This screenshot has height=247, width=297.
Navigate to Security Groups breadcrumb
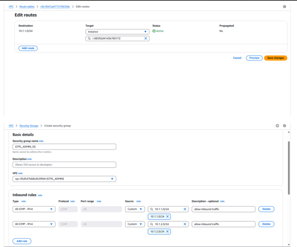coord(29,126)
